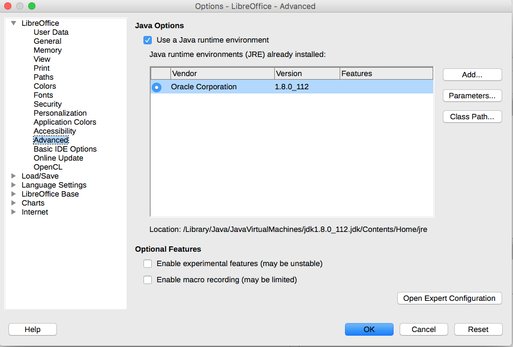513x347 pixels.
Task: Expand the Internet options branch
Action: click(x=13, y=212)
